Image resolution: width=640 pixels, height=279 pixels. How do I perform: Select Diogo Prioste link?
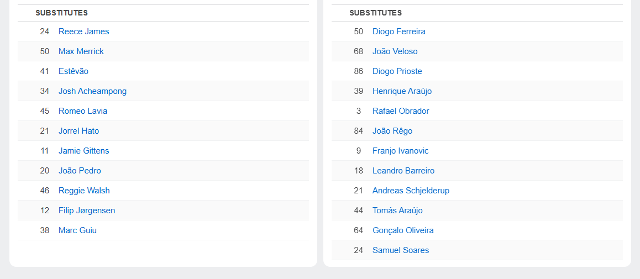tap(397, 71)
